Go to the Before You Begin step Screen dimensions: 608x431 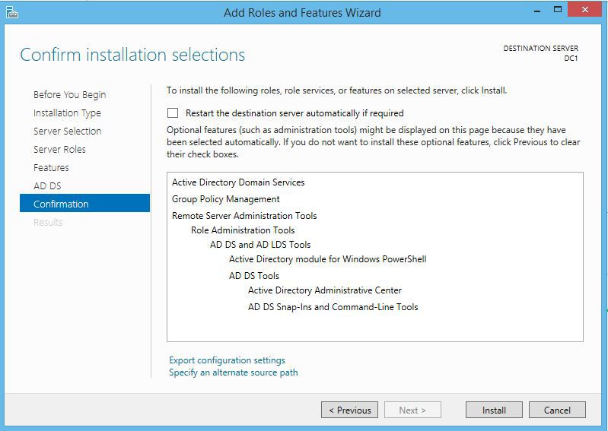point(69,95)
